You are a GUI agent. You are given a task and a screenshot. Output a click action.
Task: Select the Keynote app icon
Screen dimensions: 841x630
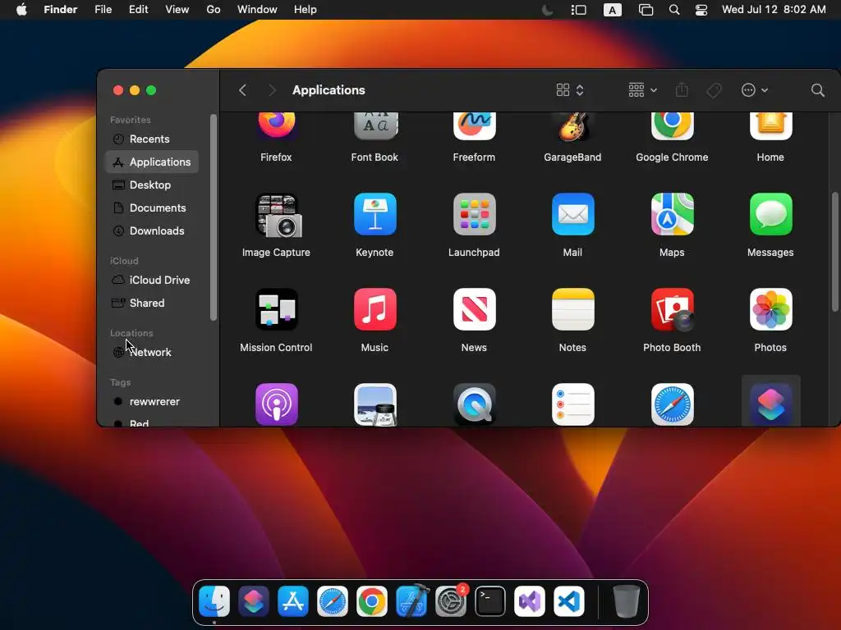pos(375,214)
